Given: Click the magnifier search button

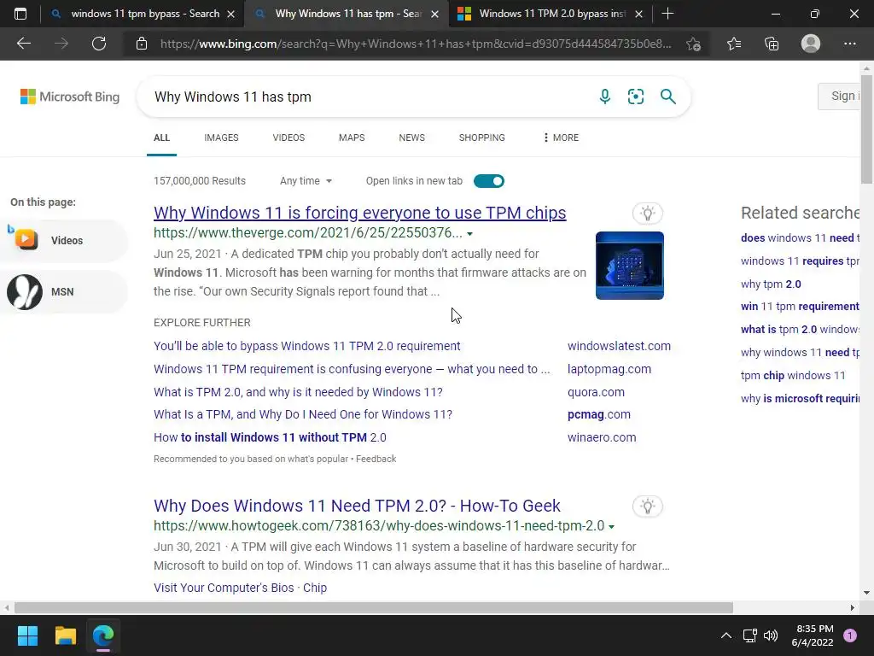Looking at the screenshot, I should tap(667, 97).
